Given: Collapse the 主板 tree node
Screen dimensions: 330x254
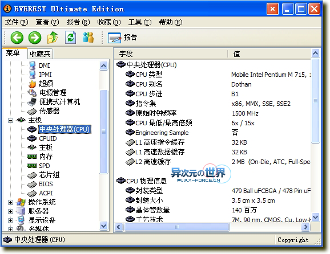Looking at the screenshot, I should pyautogui.click(x=10, y=120).
